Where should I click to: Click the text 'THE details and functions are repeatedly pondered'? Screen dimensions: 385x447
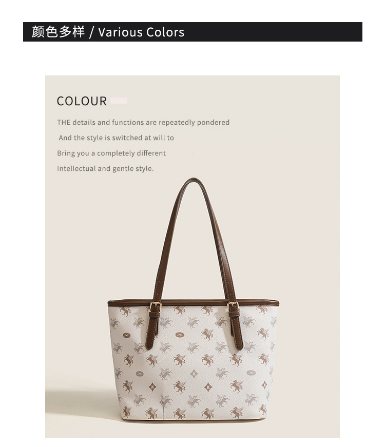pyautogui.click(x=143, y=122)
